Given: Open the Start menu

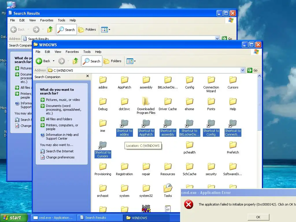Looking at the screenshot, I should click(14, 218).
